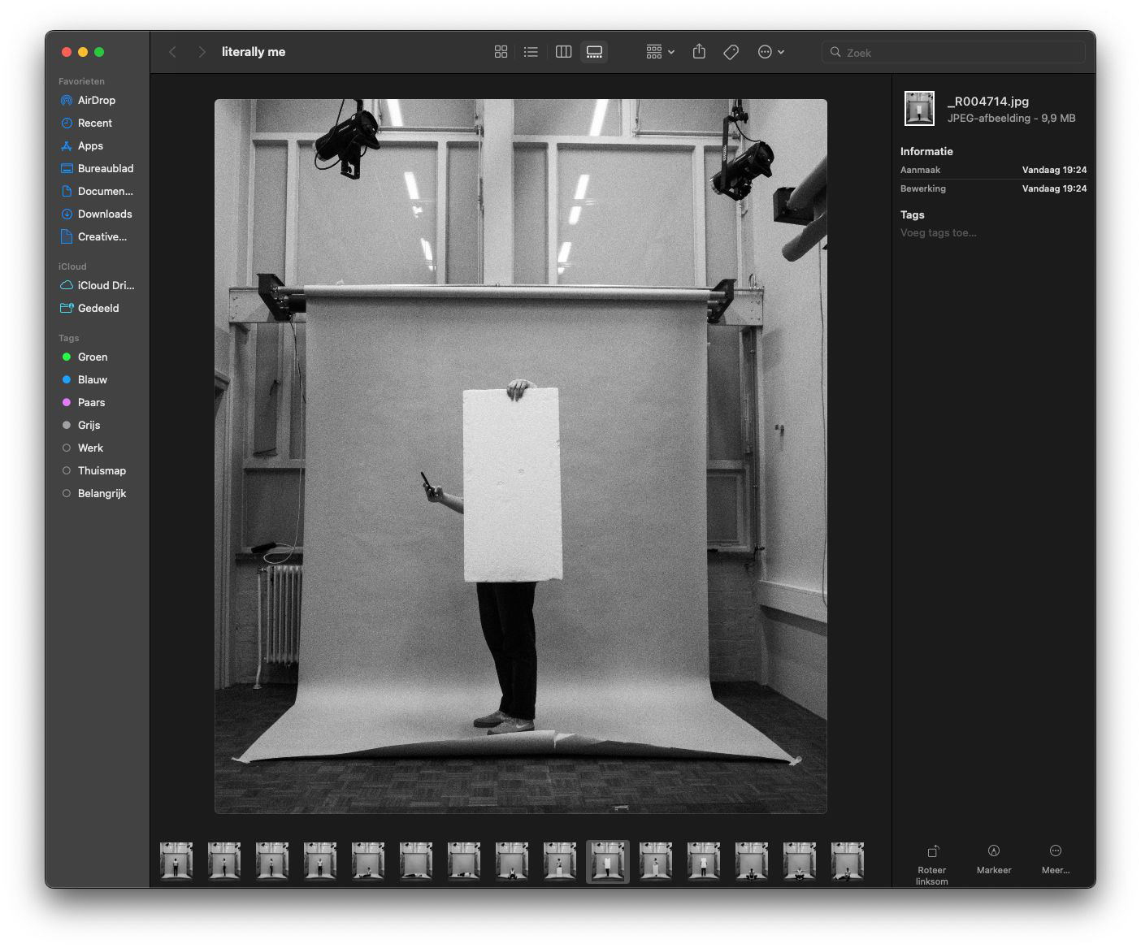Open the group-by dropdown in the toolbar
Image resolution: width=1141 pixels, height=948 pixels.
pos(661,52)
